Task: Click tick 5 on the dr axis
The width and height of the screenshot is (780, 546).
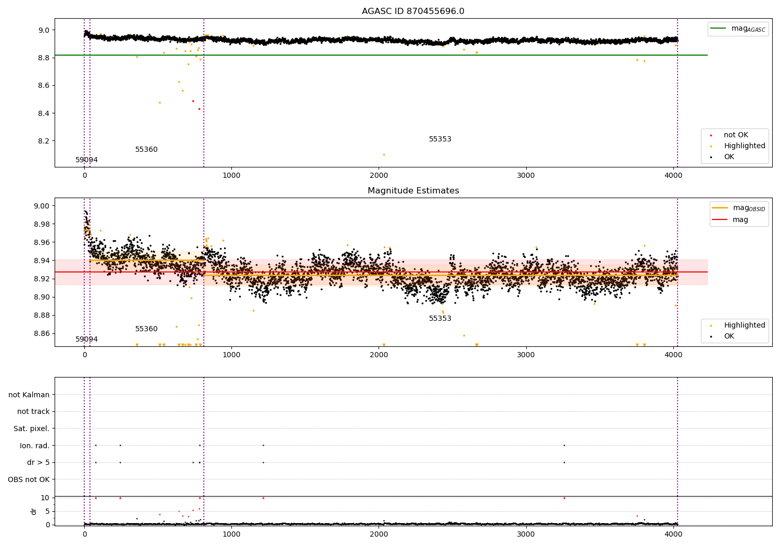Action: pos(48,511)
